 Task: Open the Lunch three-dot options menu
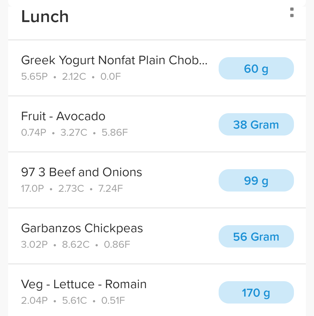[292, 12]
